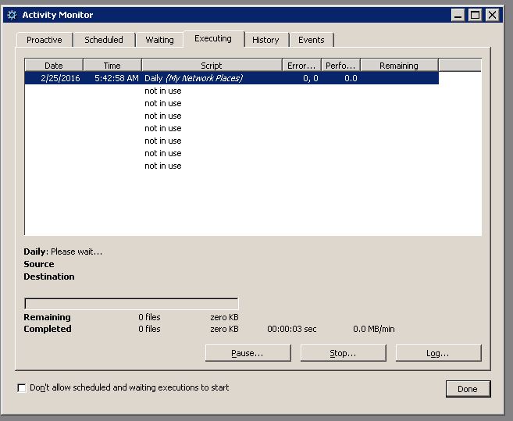Click the Remaining column header
Screen dimensions: 513x421
tap(399, 66)
